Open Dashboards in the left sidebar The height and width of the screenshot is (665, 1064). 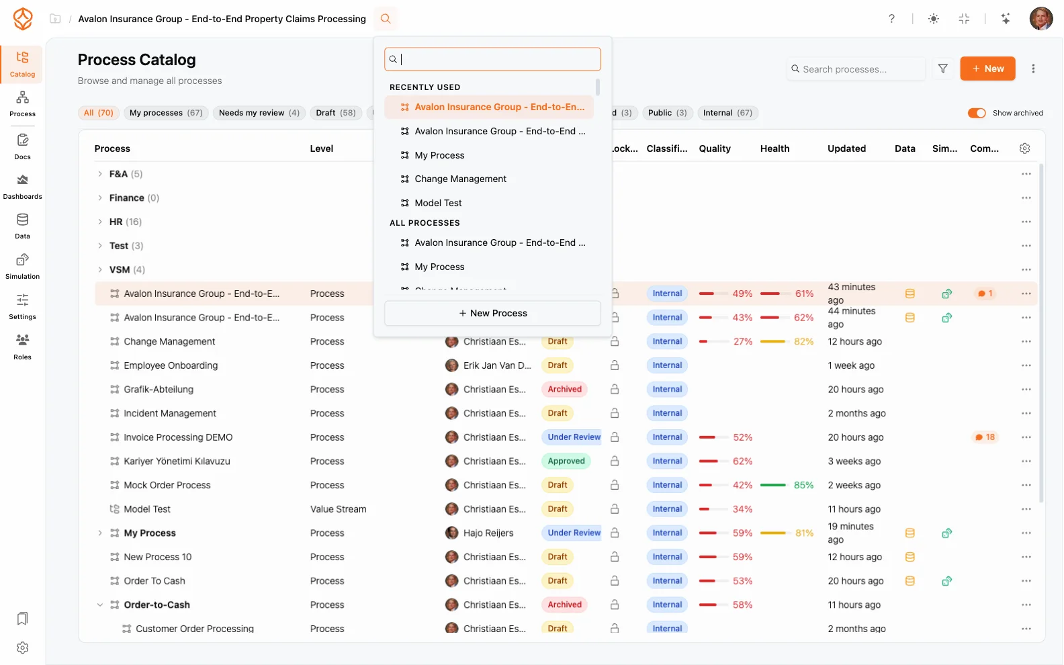[x=22, y=187]
